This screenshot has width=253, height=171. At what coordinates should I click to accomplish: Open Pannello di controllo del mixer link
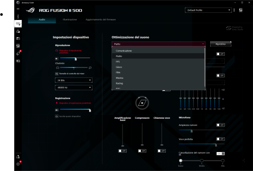(71, 74)
